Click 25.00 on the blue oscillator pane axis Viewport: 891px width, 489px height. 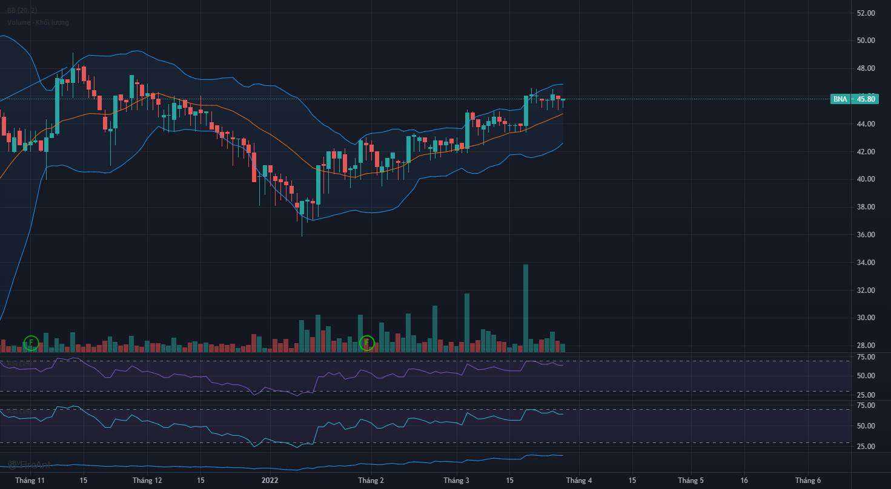tap(866, 447)
